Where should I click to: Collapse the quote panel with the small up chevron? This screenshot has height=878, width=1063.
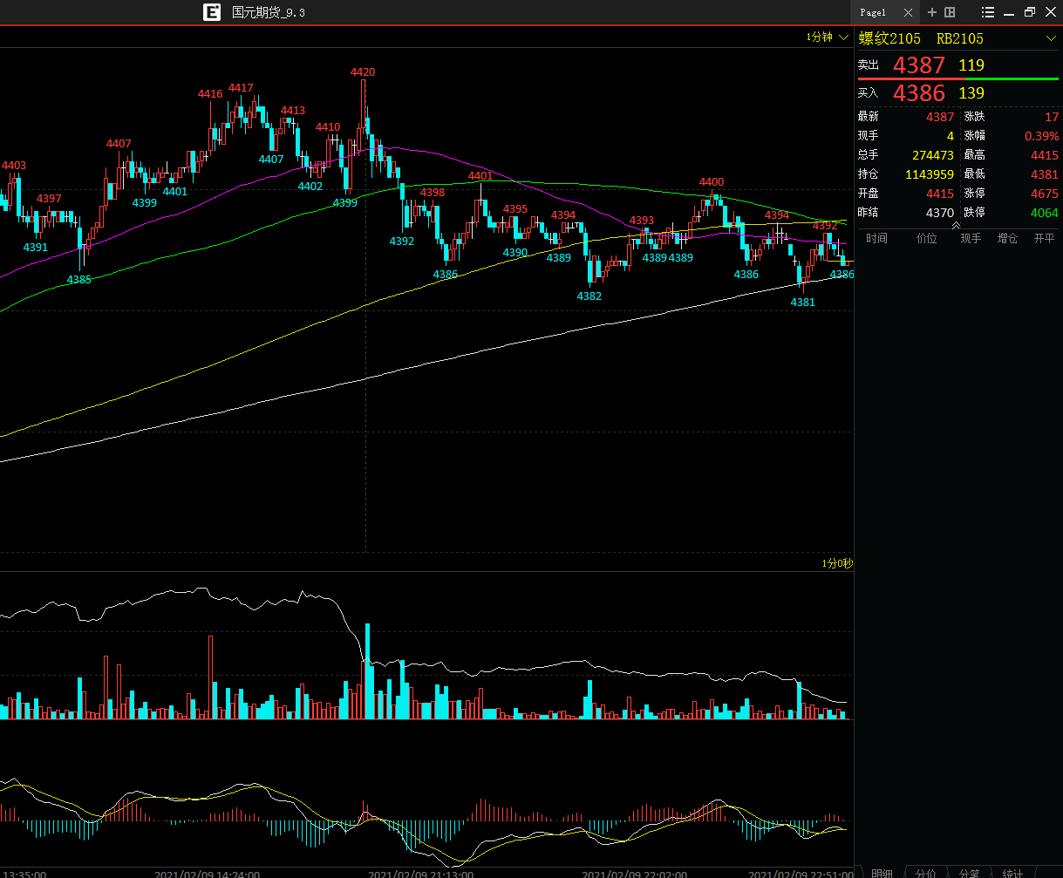click(956, 225)
